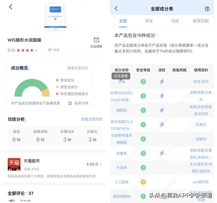Image resolution: width=217 pixels, height=203 pixels.
Task: Expand the 天猫超市 ¥89.9 chevron
Action: (101, 164)
